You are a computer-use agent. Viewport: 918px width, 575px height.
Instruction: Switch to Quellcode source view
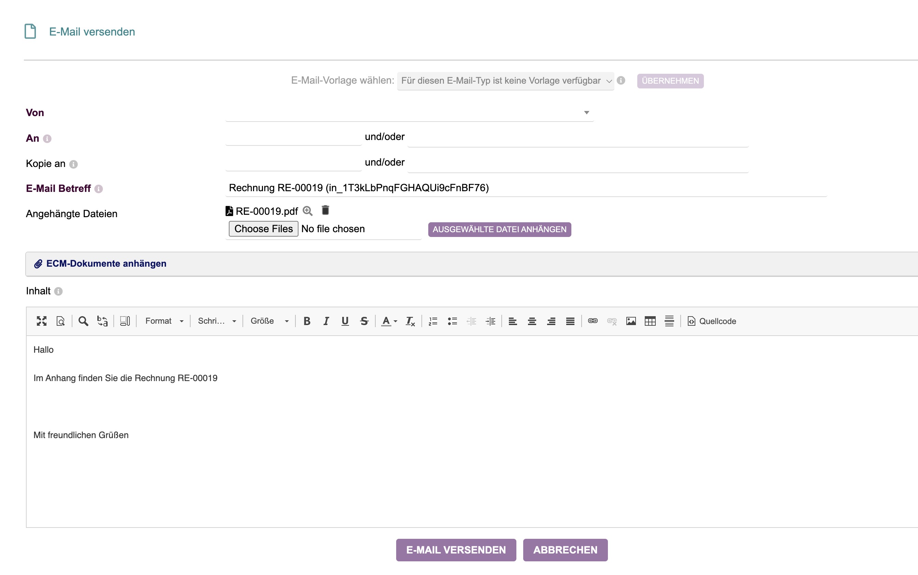point(711,321)
